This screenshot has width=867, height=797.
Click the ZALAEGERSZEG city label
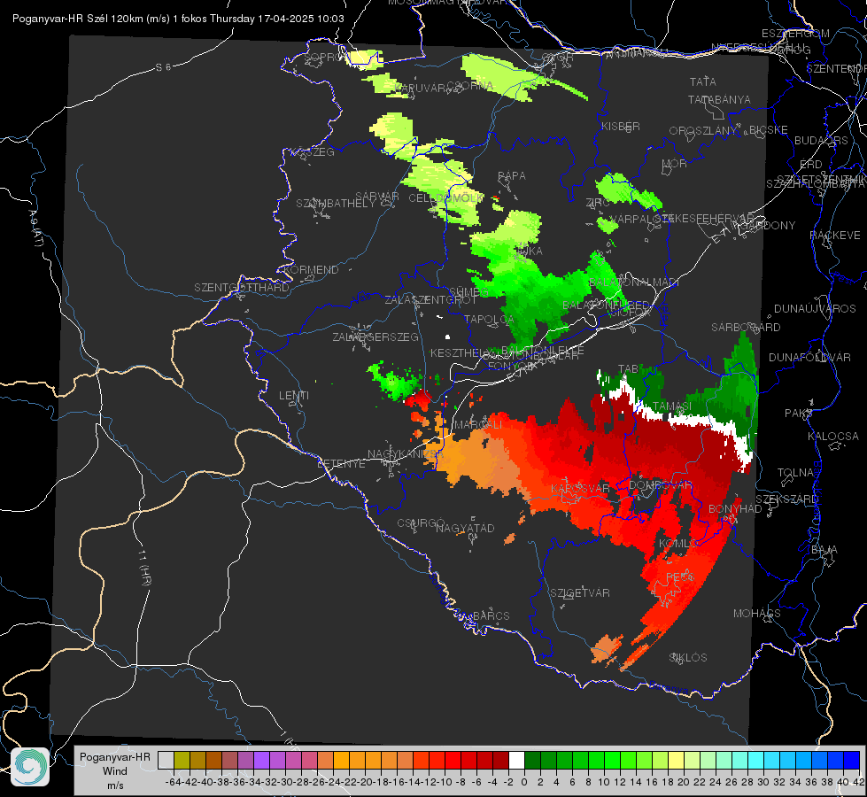click(375, 337)
